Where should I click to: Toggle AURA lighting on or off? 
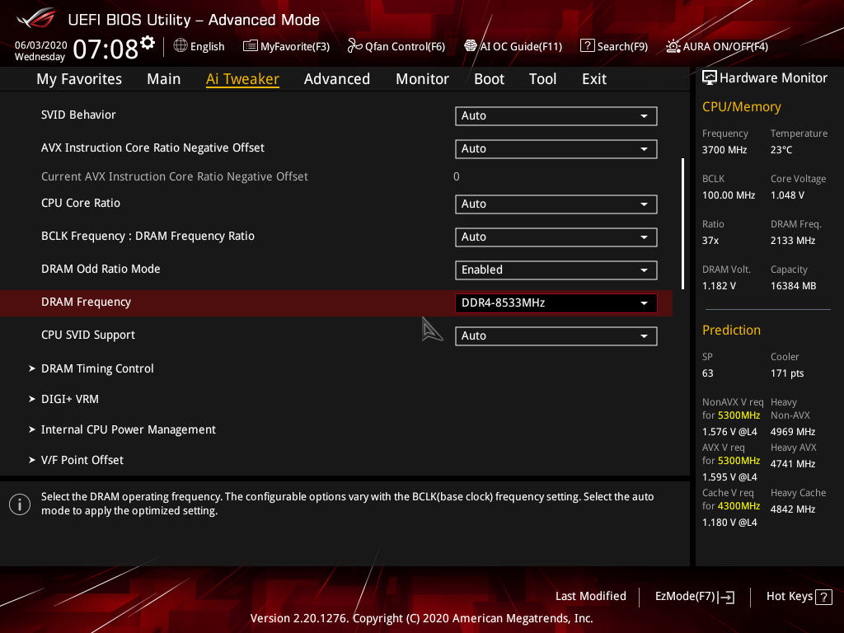click(x=715, y=47)
